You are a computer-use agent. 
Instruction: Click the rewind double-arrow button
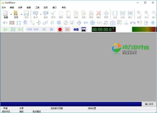click(29, 29)
